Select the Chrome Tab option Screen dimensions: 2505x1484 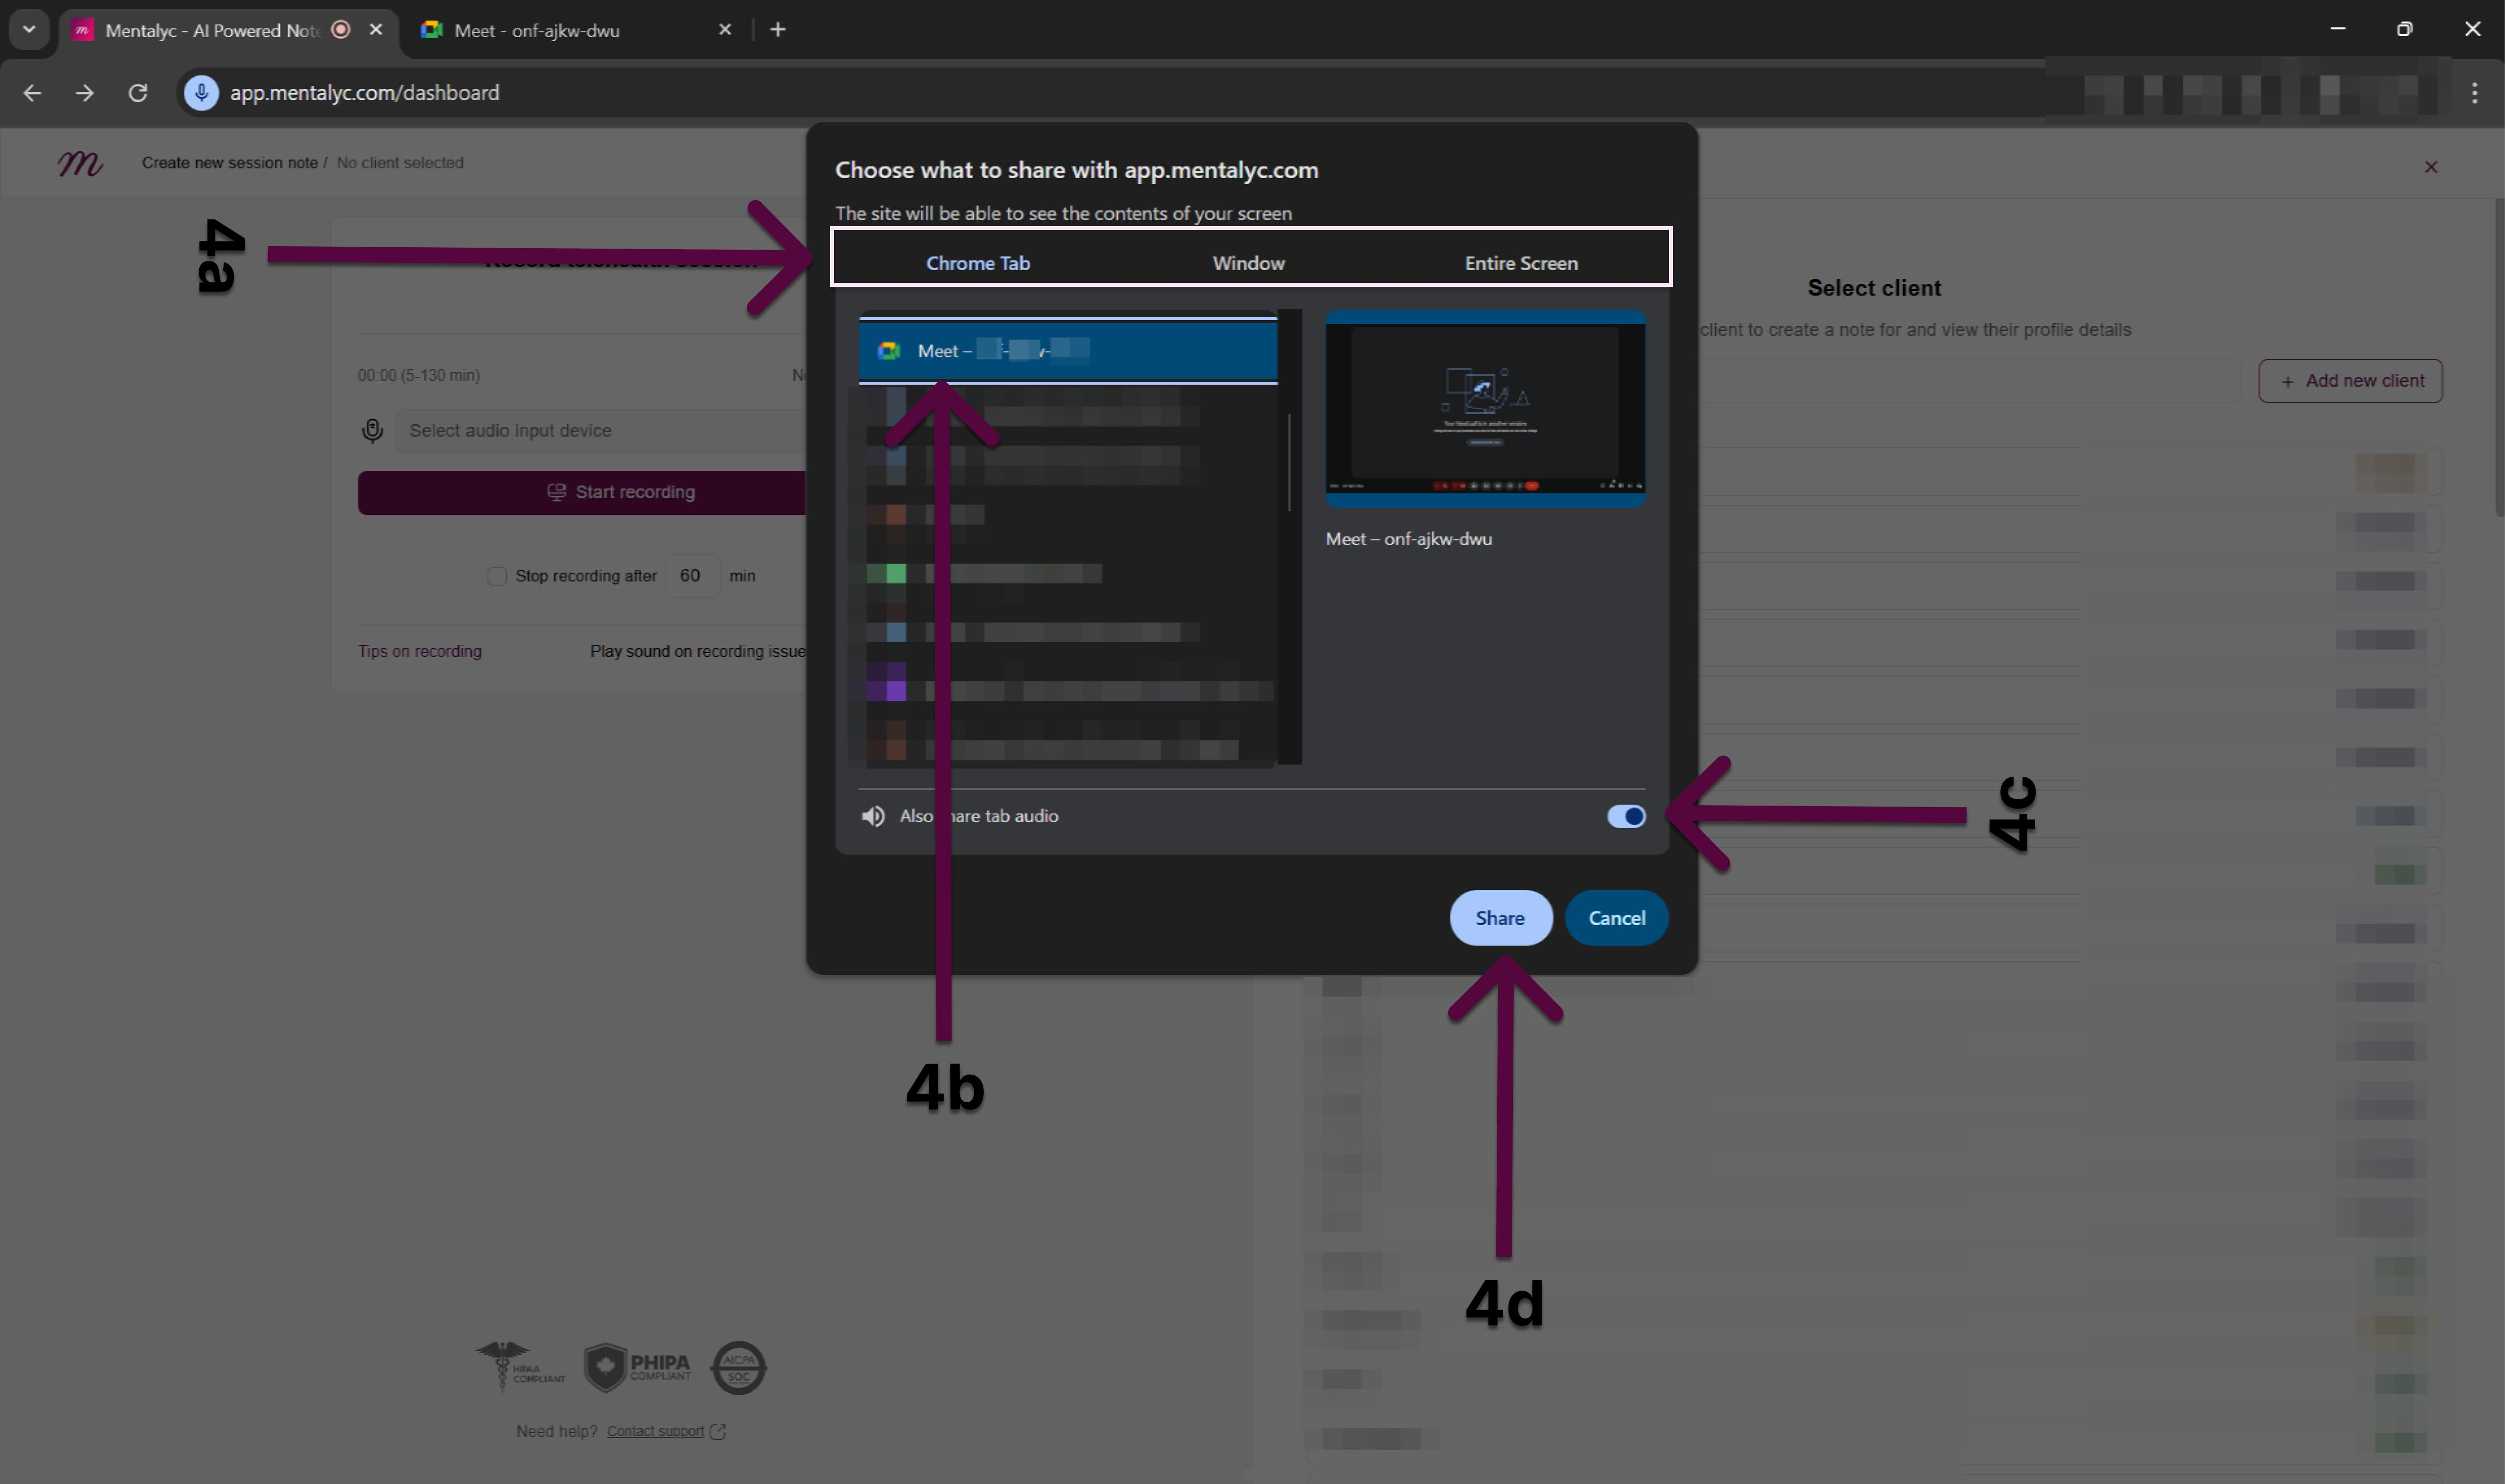pyautogui.click(x=977, y=264)
